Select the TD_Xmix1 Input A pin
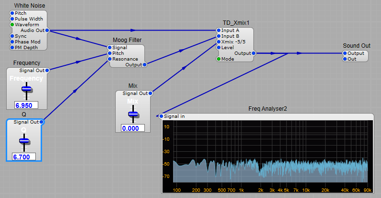Viewport: 381px width, 198px height. (x=218, y=31)
